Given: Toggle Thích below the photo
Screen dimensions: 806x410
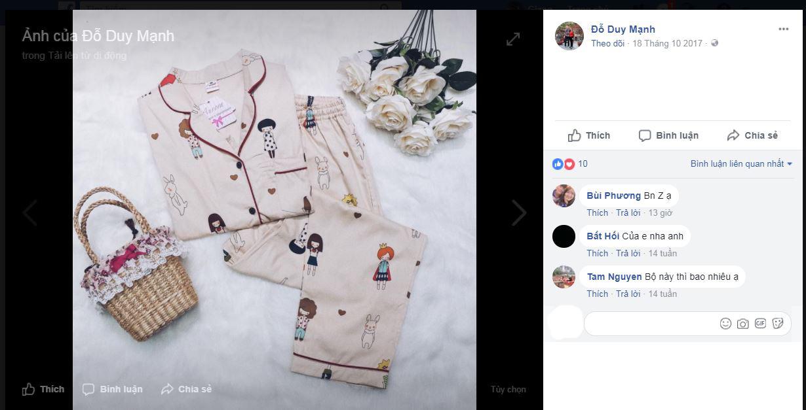Looking at the screenshot, I should tap(43, 389).
